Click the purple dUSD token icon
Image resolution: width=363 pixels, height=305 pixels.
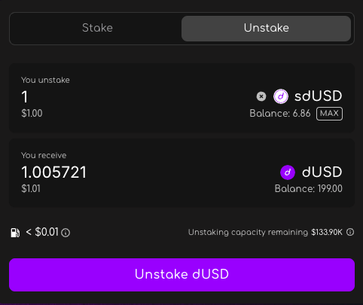point(288,172)
